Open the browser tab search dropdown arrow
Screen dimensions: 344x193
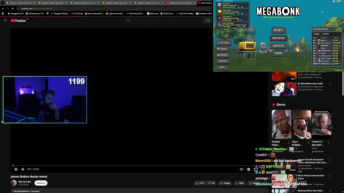pos(2,3)
